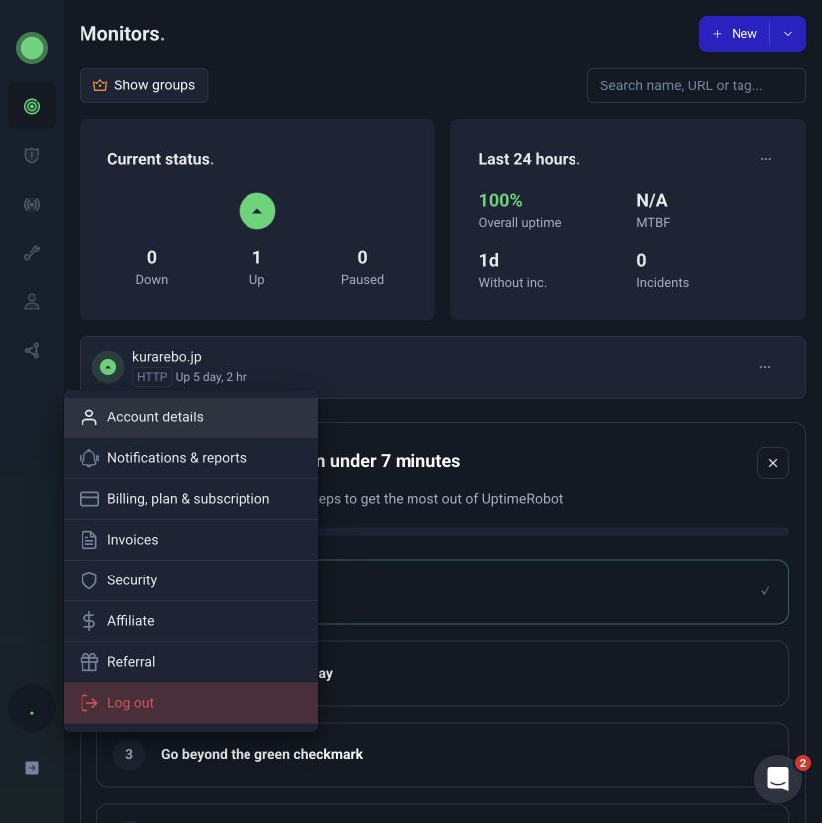Click the Show groups button
Screen dimensions: 822x823
[144, 85]
